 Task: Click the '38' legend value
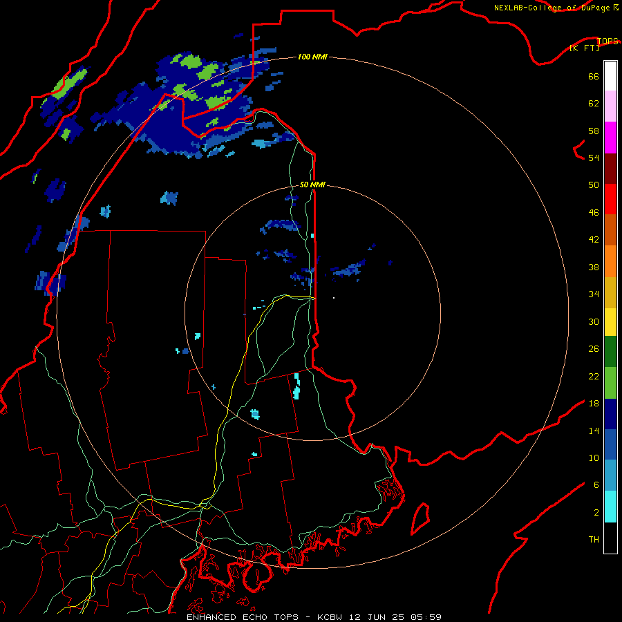(594, 267)
